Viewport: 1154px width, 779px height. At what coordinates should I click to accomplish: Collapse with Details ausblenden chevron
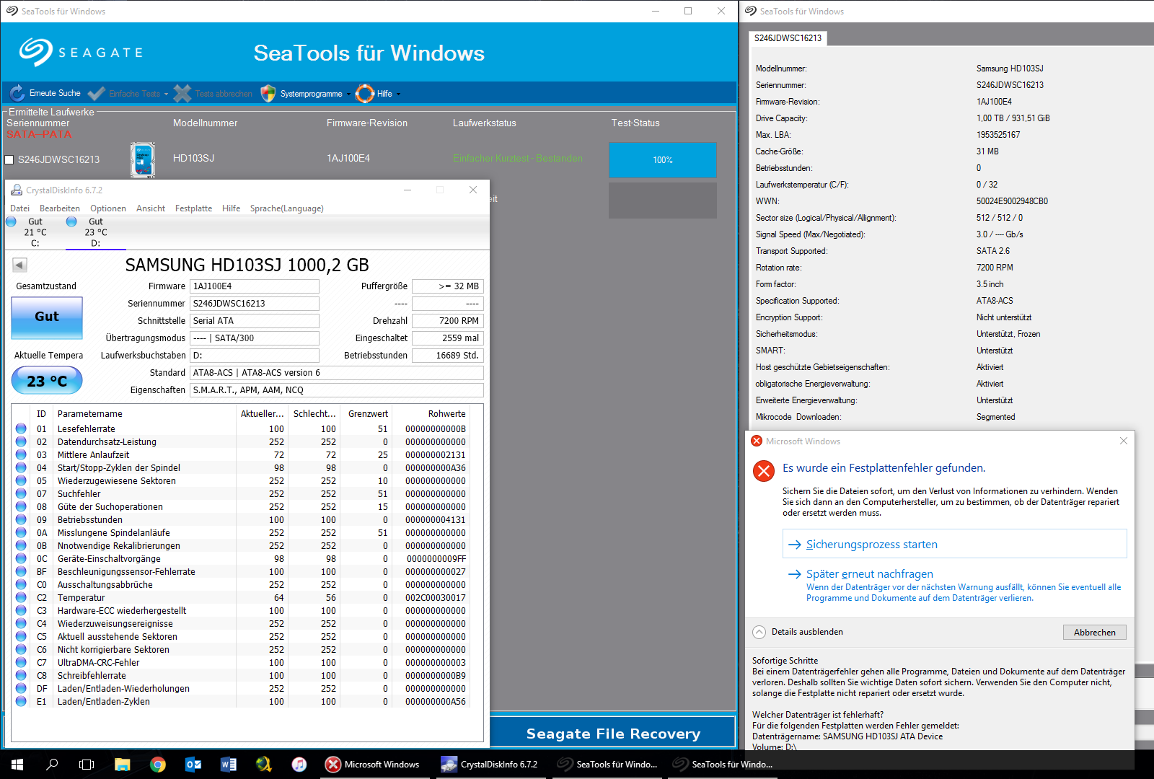pos(759,632)
